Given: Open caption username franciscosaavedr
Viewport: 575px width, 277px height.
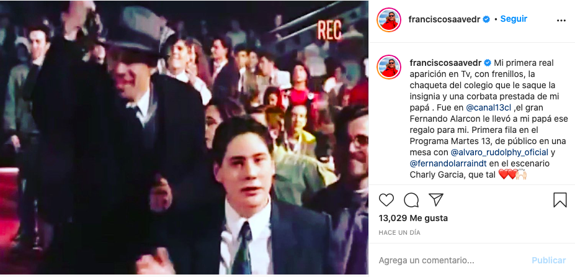Looking at the screenshot, I should (446, 63).
